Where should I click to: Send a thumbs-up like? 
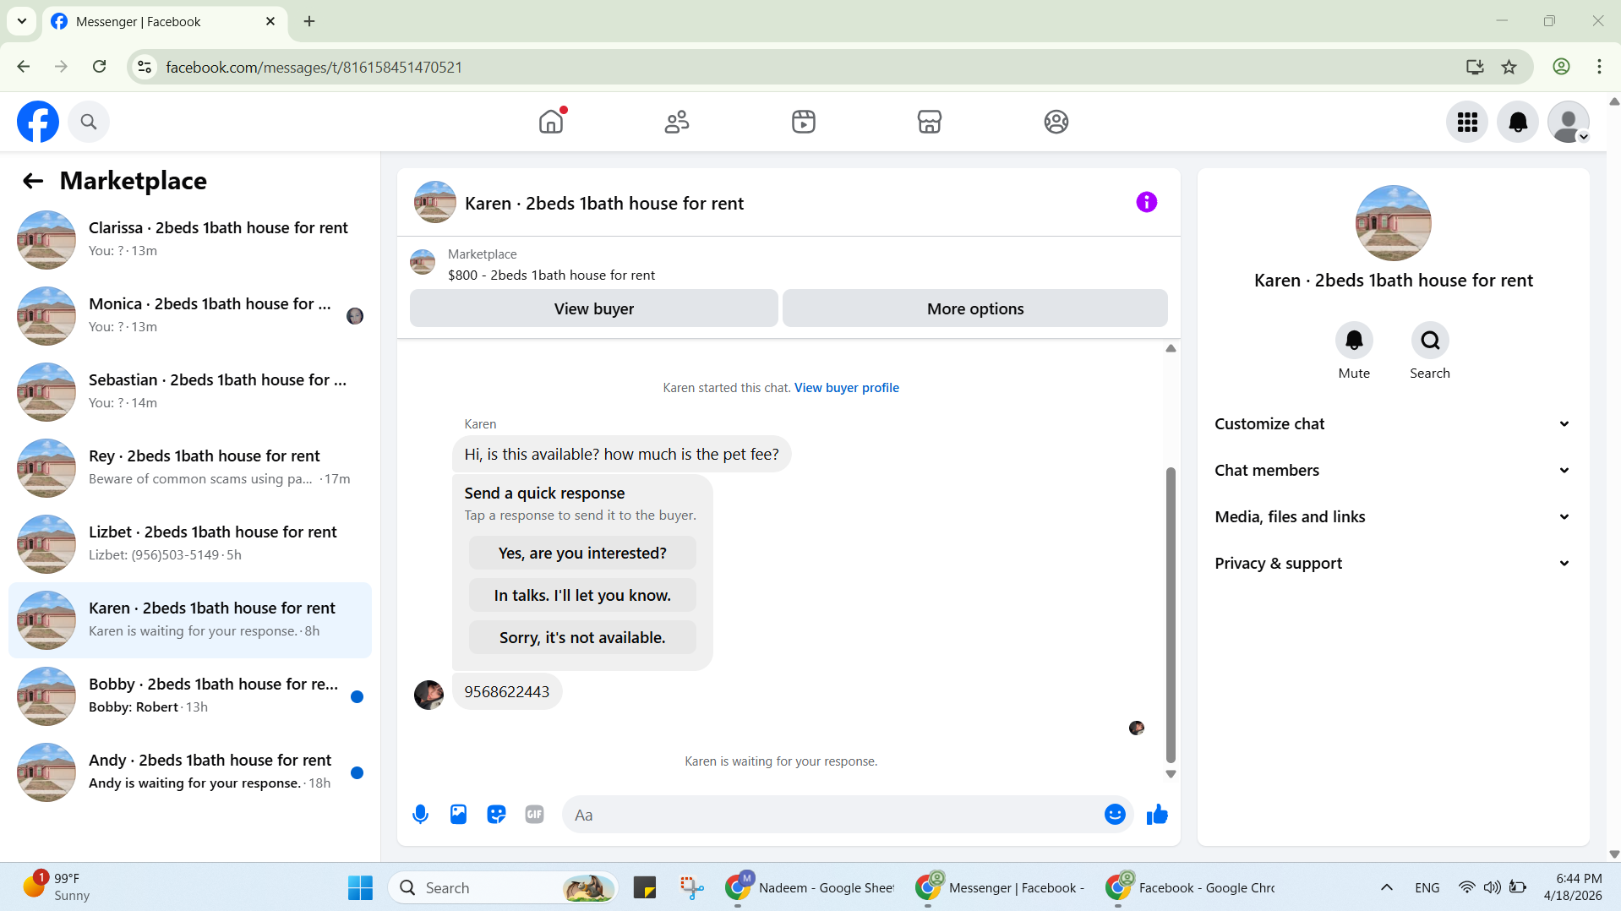click(1157, 815)
